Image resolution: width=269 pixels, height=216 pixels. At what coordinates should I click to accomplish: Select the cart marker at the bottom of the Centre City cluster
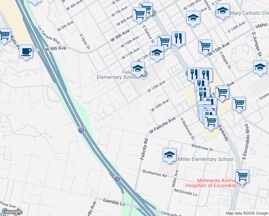[211, 122]
